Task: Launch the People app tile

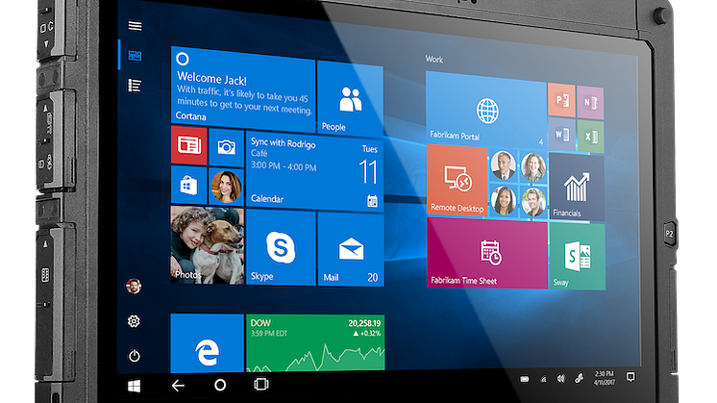Action: coord(350,99)
